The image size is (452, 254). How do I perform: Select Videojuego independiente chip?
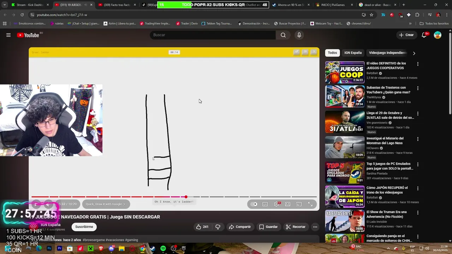click(388, 53)
